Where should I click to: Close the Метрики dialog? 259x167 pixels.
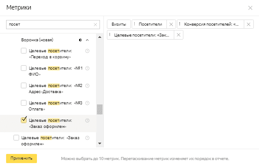[250, 8]
